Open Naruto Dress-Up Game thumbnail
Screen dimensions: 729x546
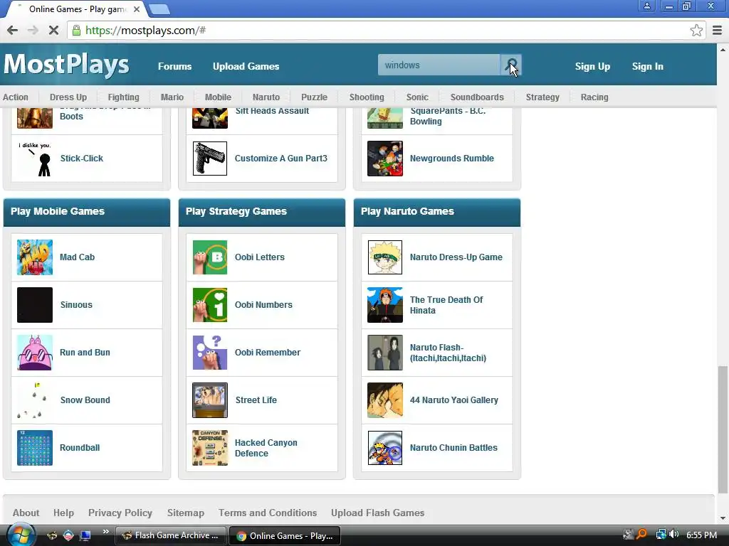(x=385, y=257)
